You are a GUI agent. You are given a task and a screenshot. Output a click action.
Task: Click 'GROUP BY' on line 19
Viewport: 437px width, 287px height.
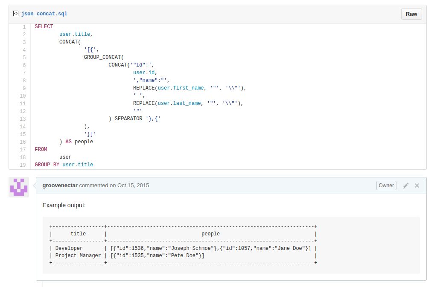47,165
